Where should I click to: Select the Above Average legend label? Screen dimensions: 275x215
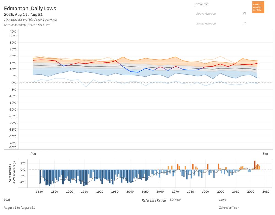[206, 14]
